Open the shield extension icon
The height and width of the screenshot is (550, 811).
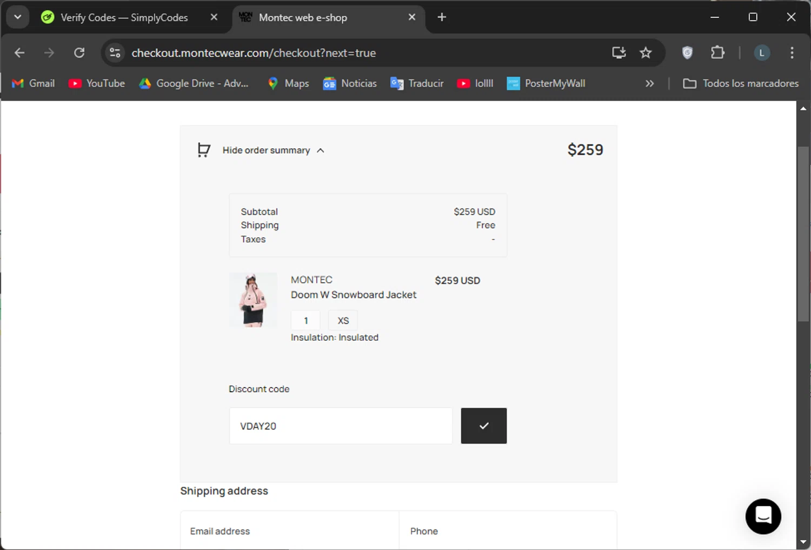pos(687,53)
